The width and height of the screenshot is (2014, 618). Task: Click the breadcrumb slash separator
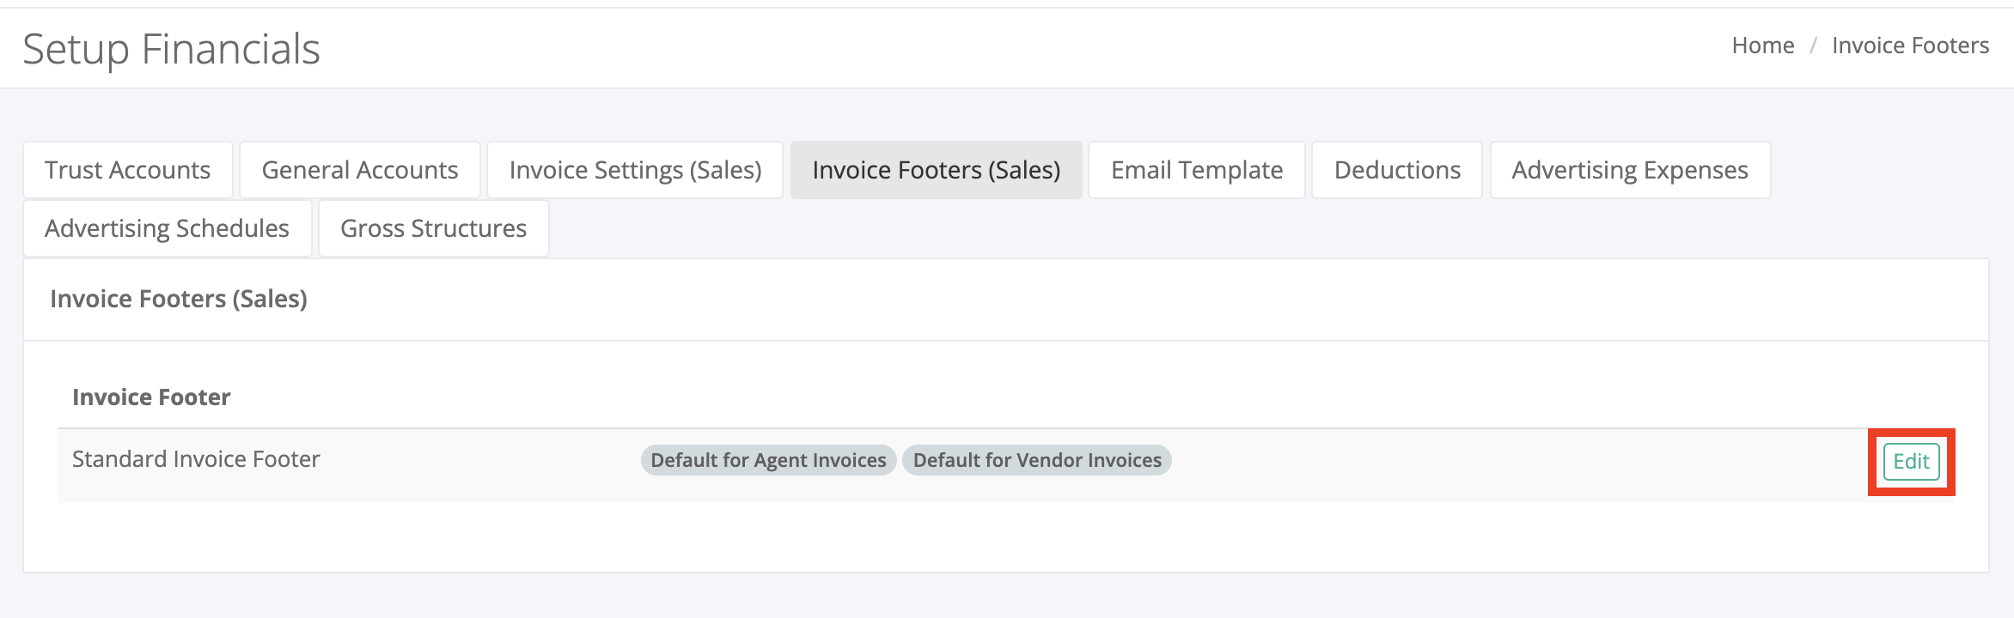(1813, 45)
